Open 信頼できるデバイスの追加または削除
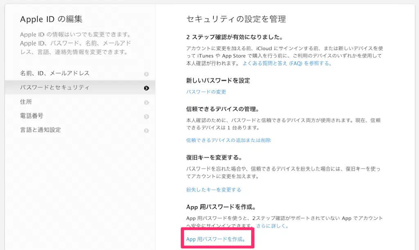The image size is (419, 250). (228, 140)
